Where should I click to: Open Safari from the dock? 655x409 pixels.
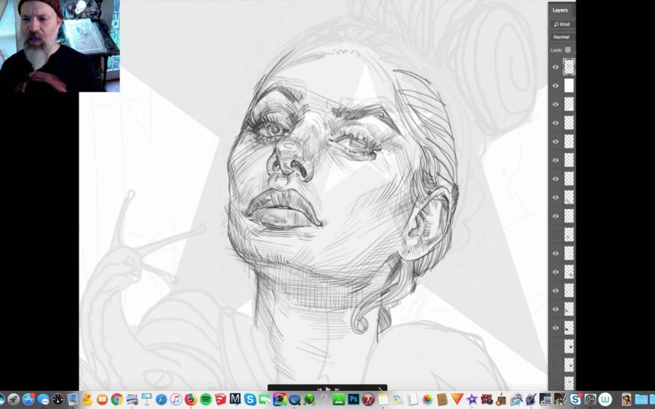coord(161,399)
